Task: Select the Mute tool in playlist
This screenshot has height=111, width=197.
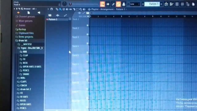Action: (67, 9)
